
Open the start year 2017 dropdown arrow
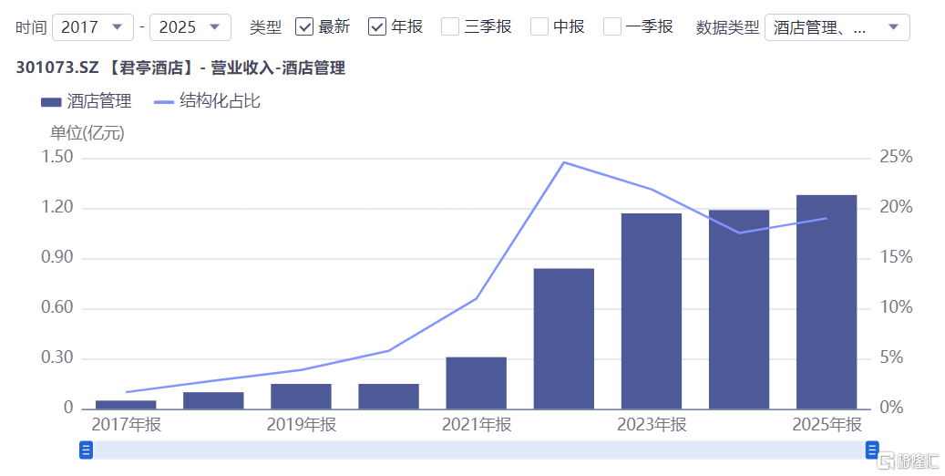(118, 27)
